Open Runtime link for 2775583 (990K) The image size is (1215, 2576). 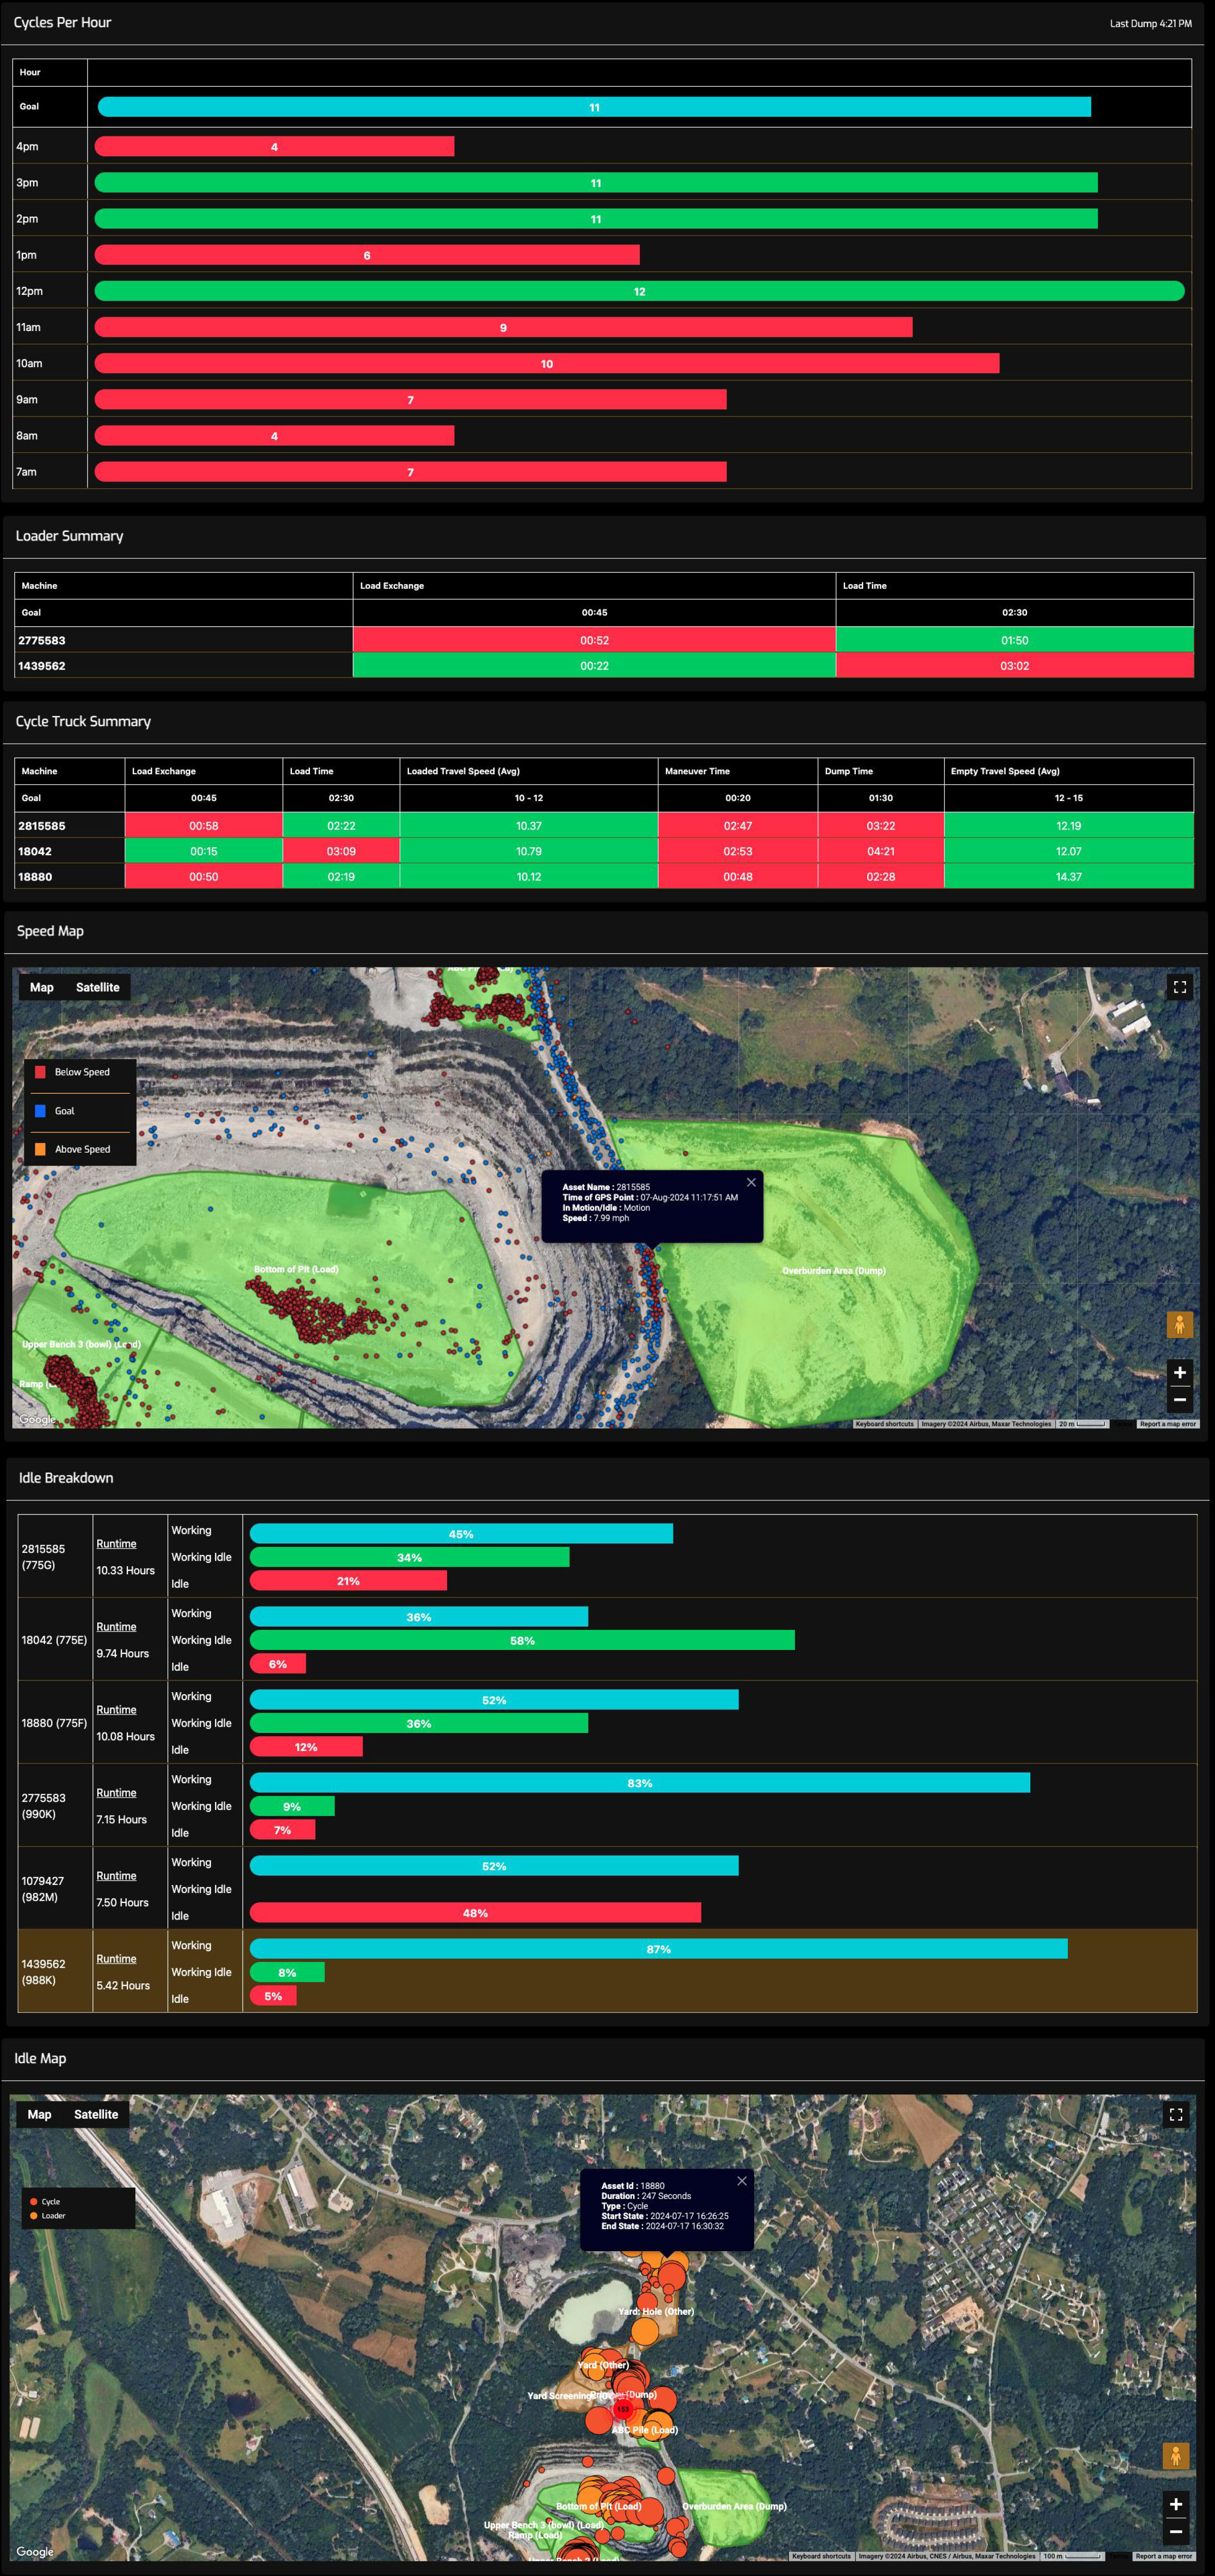point(116,1793)
